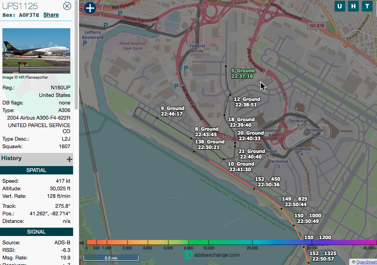Click the 'NY 878' route label on map
377x265 pixels.
coord(317,26)
